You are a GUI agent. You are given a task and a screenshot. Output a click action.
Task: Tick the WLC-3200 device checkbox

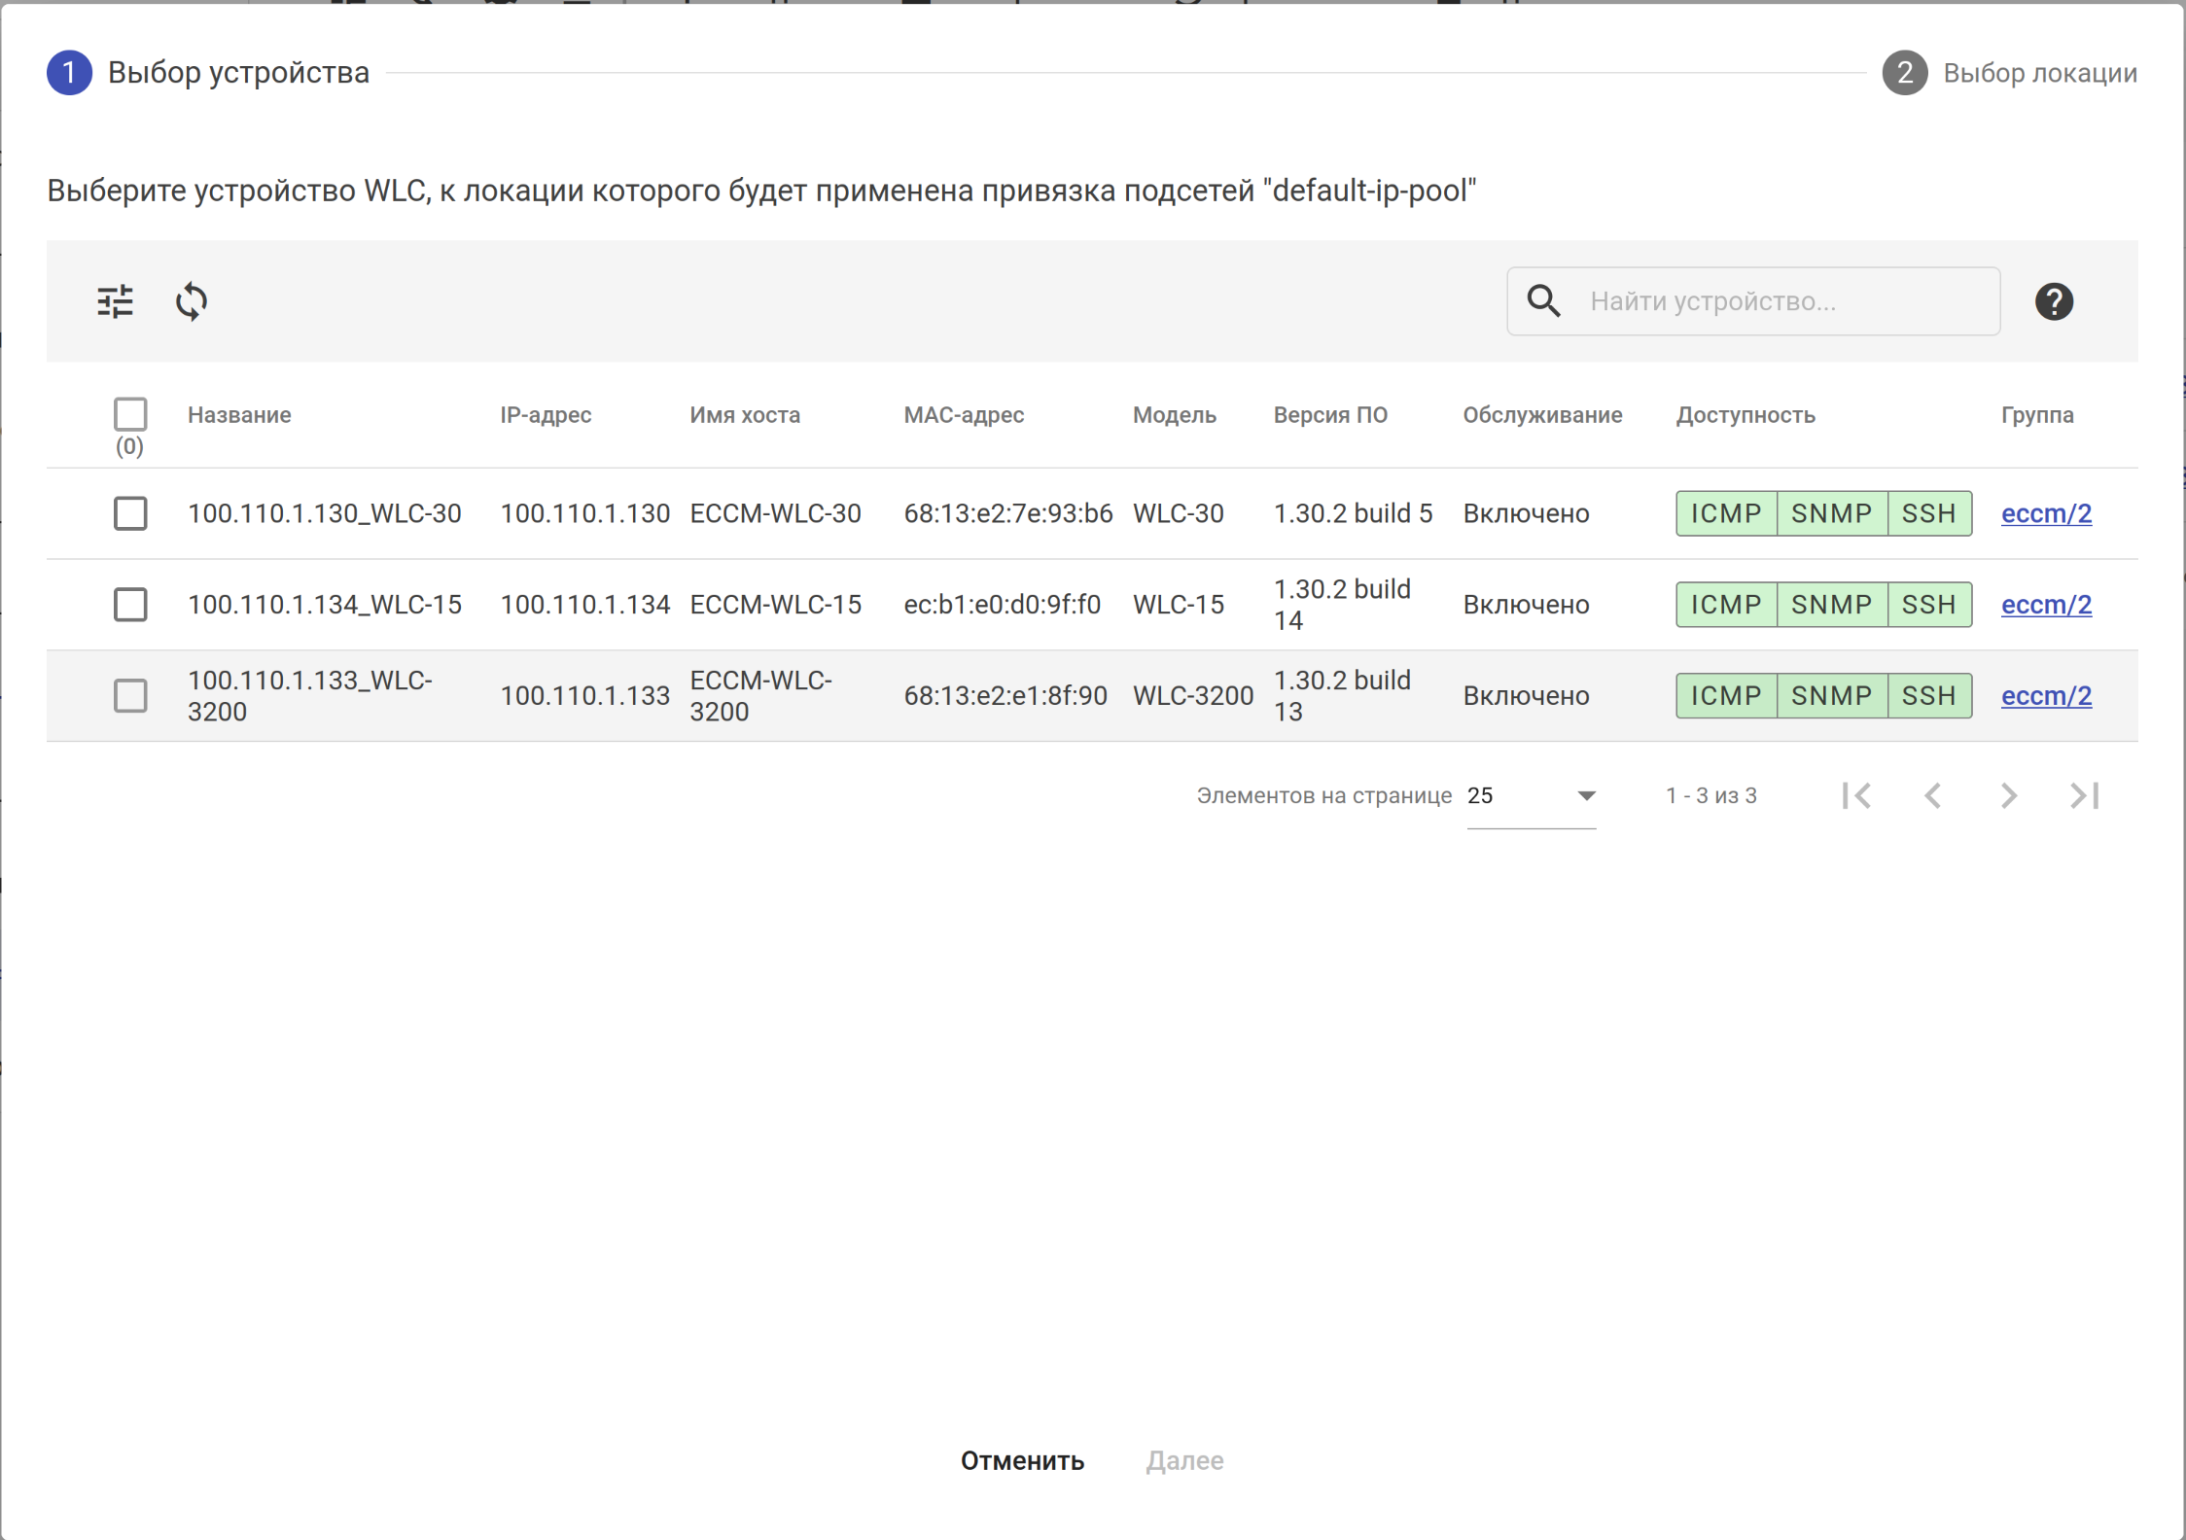130,696
